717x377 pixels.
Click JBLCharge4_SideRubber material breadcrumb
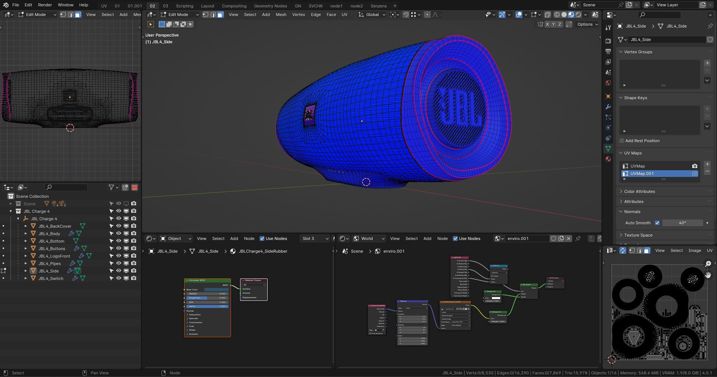[x=263, y=251]
